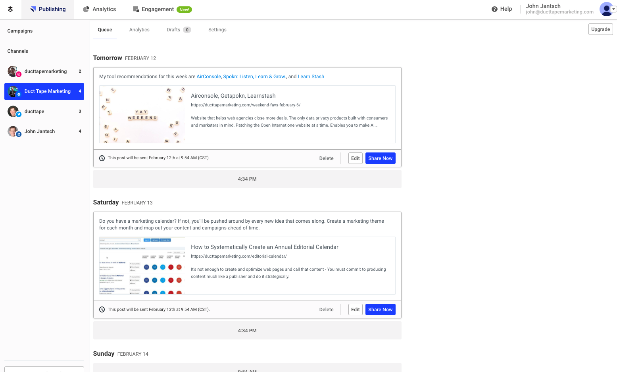Click the Drafts count badge 0
Screen dimensions: 617x372
187,30
